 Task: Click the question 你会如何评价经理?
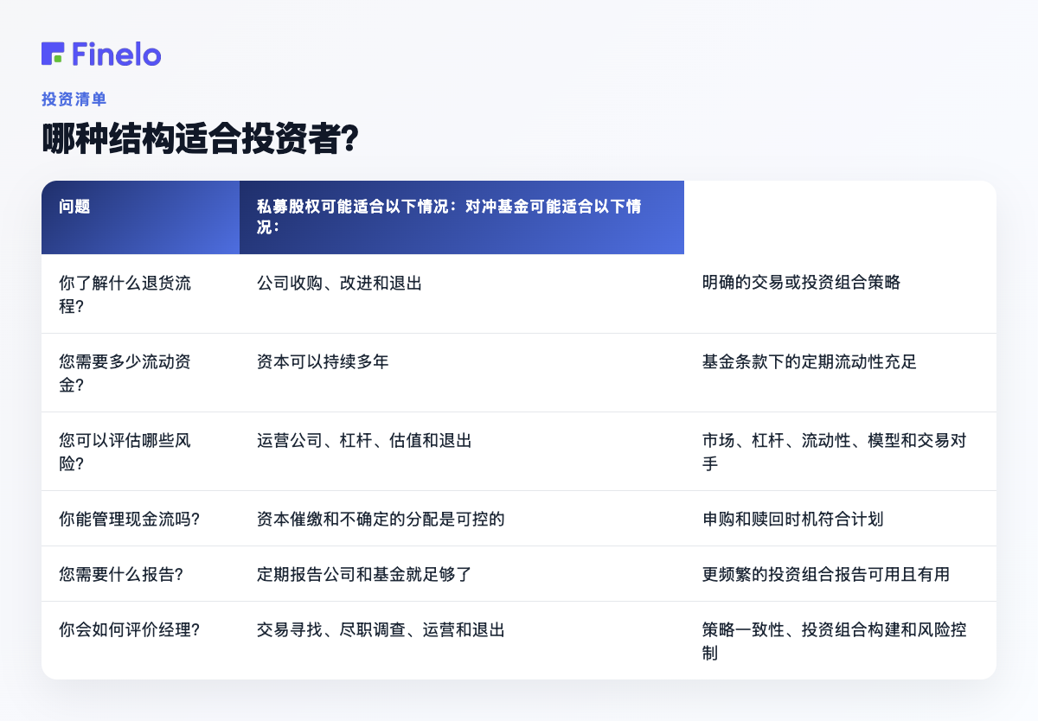pos(130,629)
